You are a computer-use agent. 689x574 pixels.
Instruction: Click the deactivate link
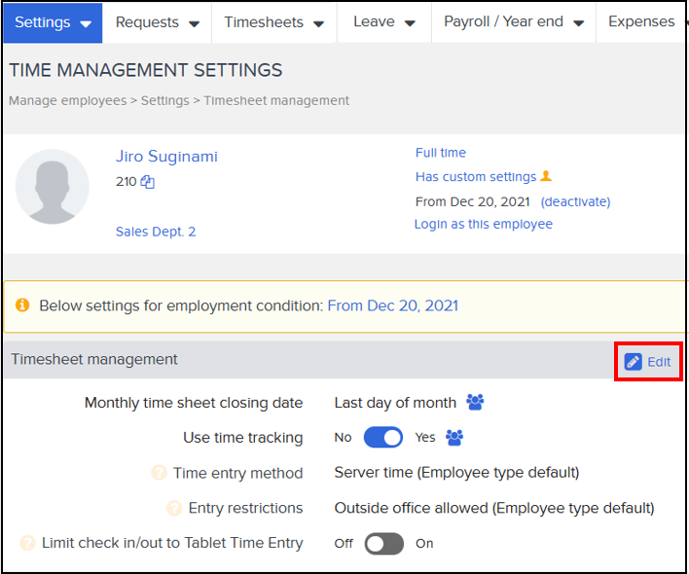pyautogui.click(x=575, y=201)
